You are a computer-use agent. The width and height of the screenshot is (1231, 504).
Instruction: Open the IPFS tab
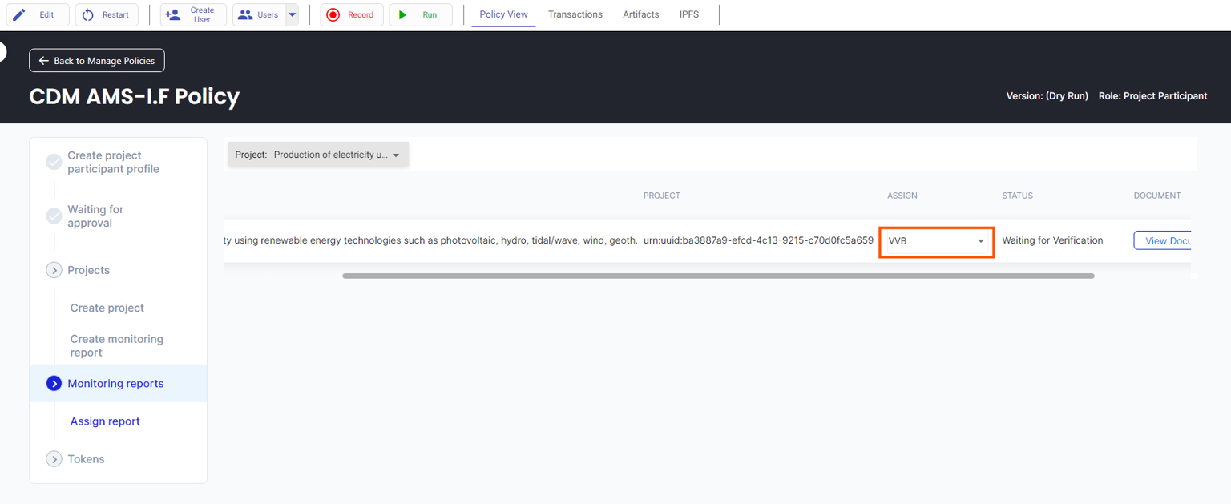coord(688,14)
